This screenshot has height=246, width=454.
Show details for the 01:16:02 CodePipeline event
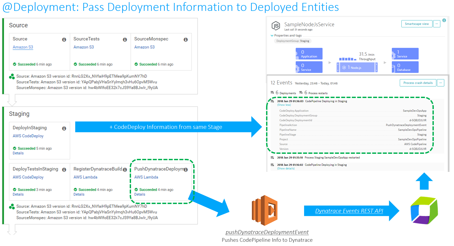click(286, 168)
